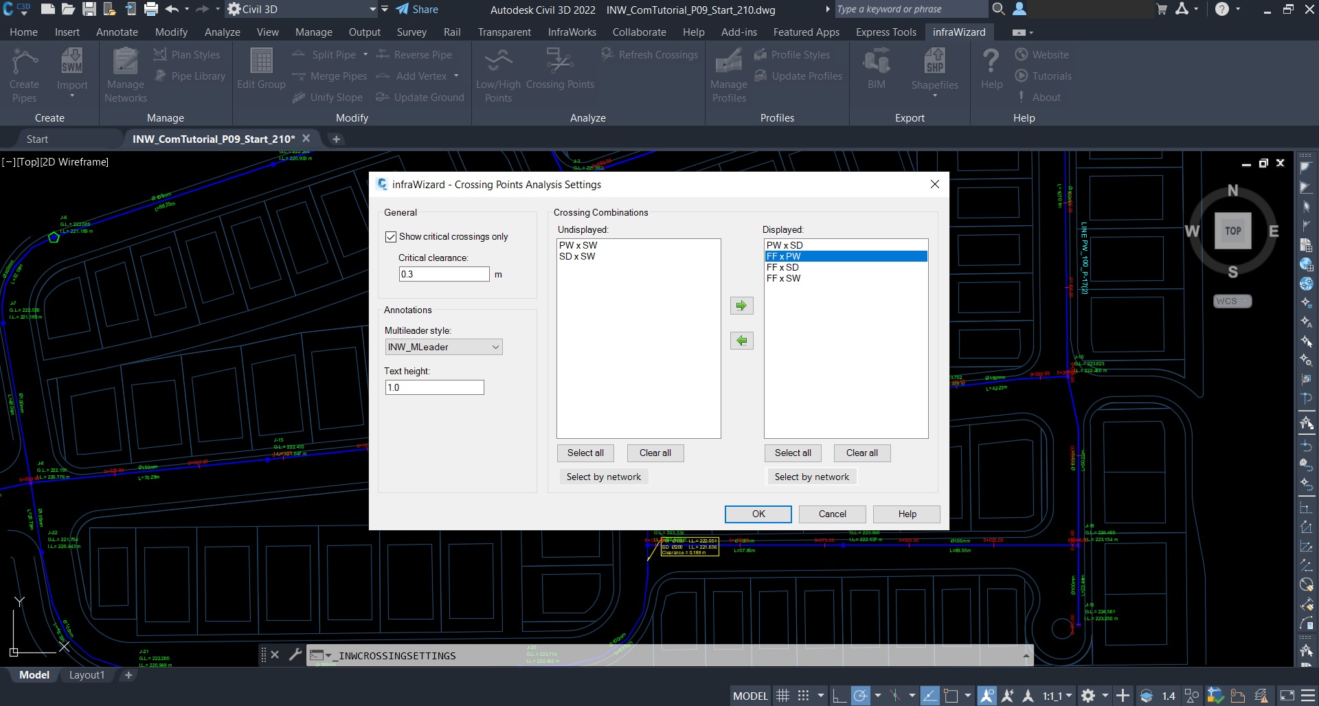Screen dimensions: 1319x706
Task: Click the TOP face of ViewCube
Action: click(1232, 231)
